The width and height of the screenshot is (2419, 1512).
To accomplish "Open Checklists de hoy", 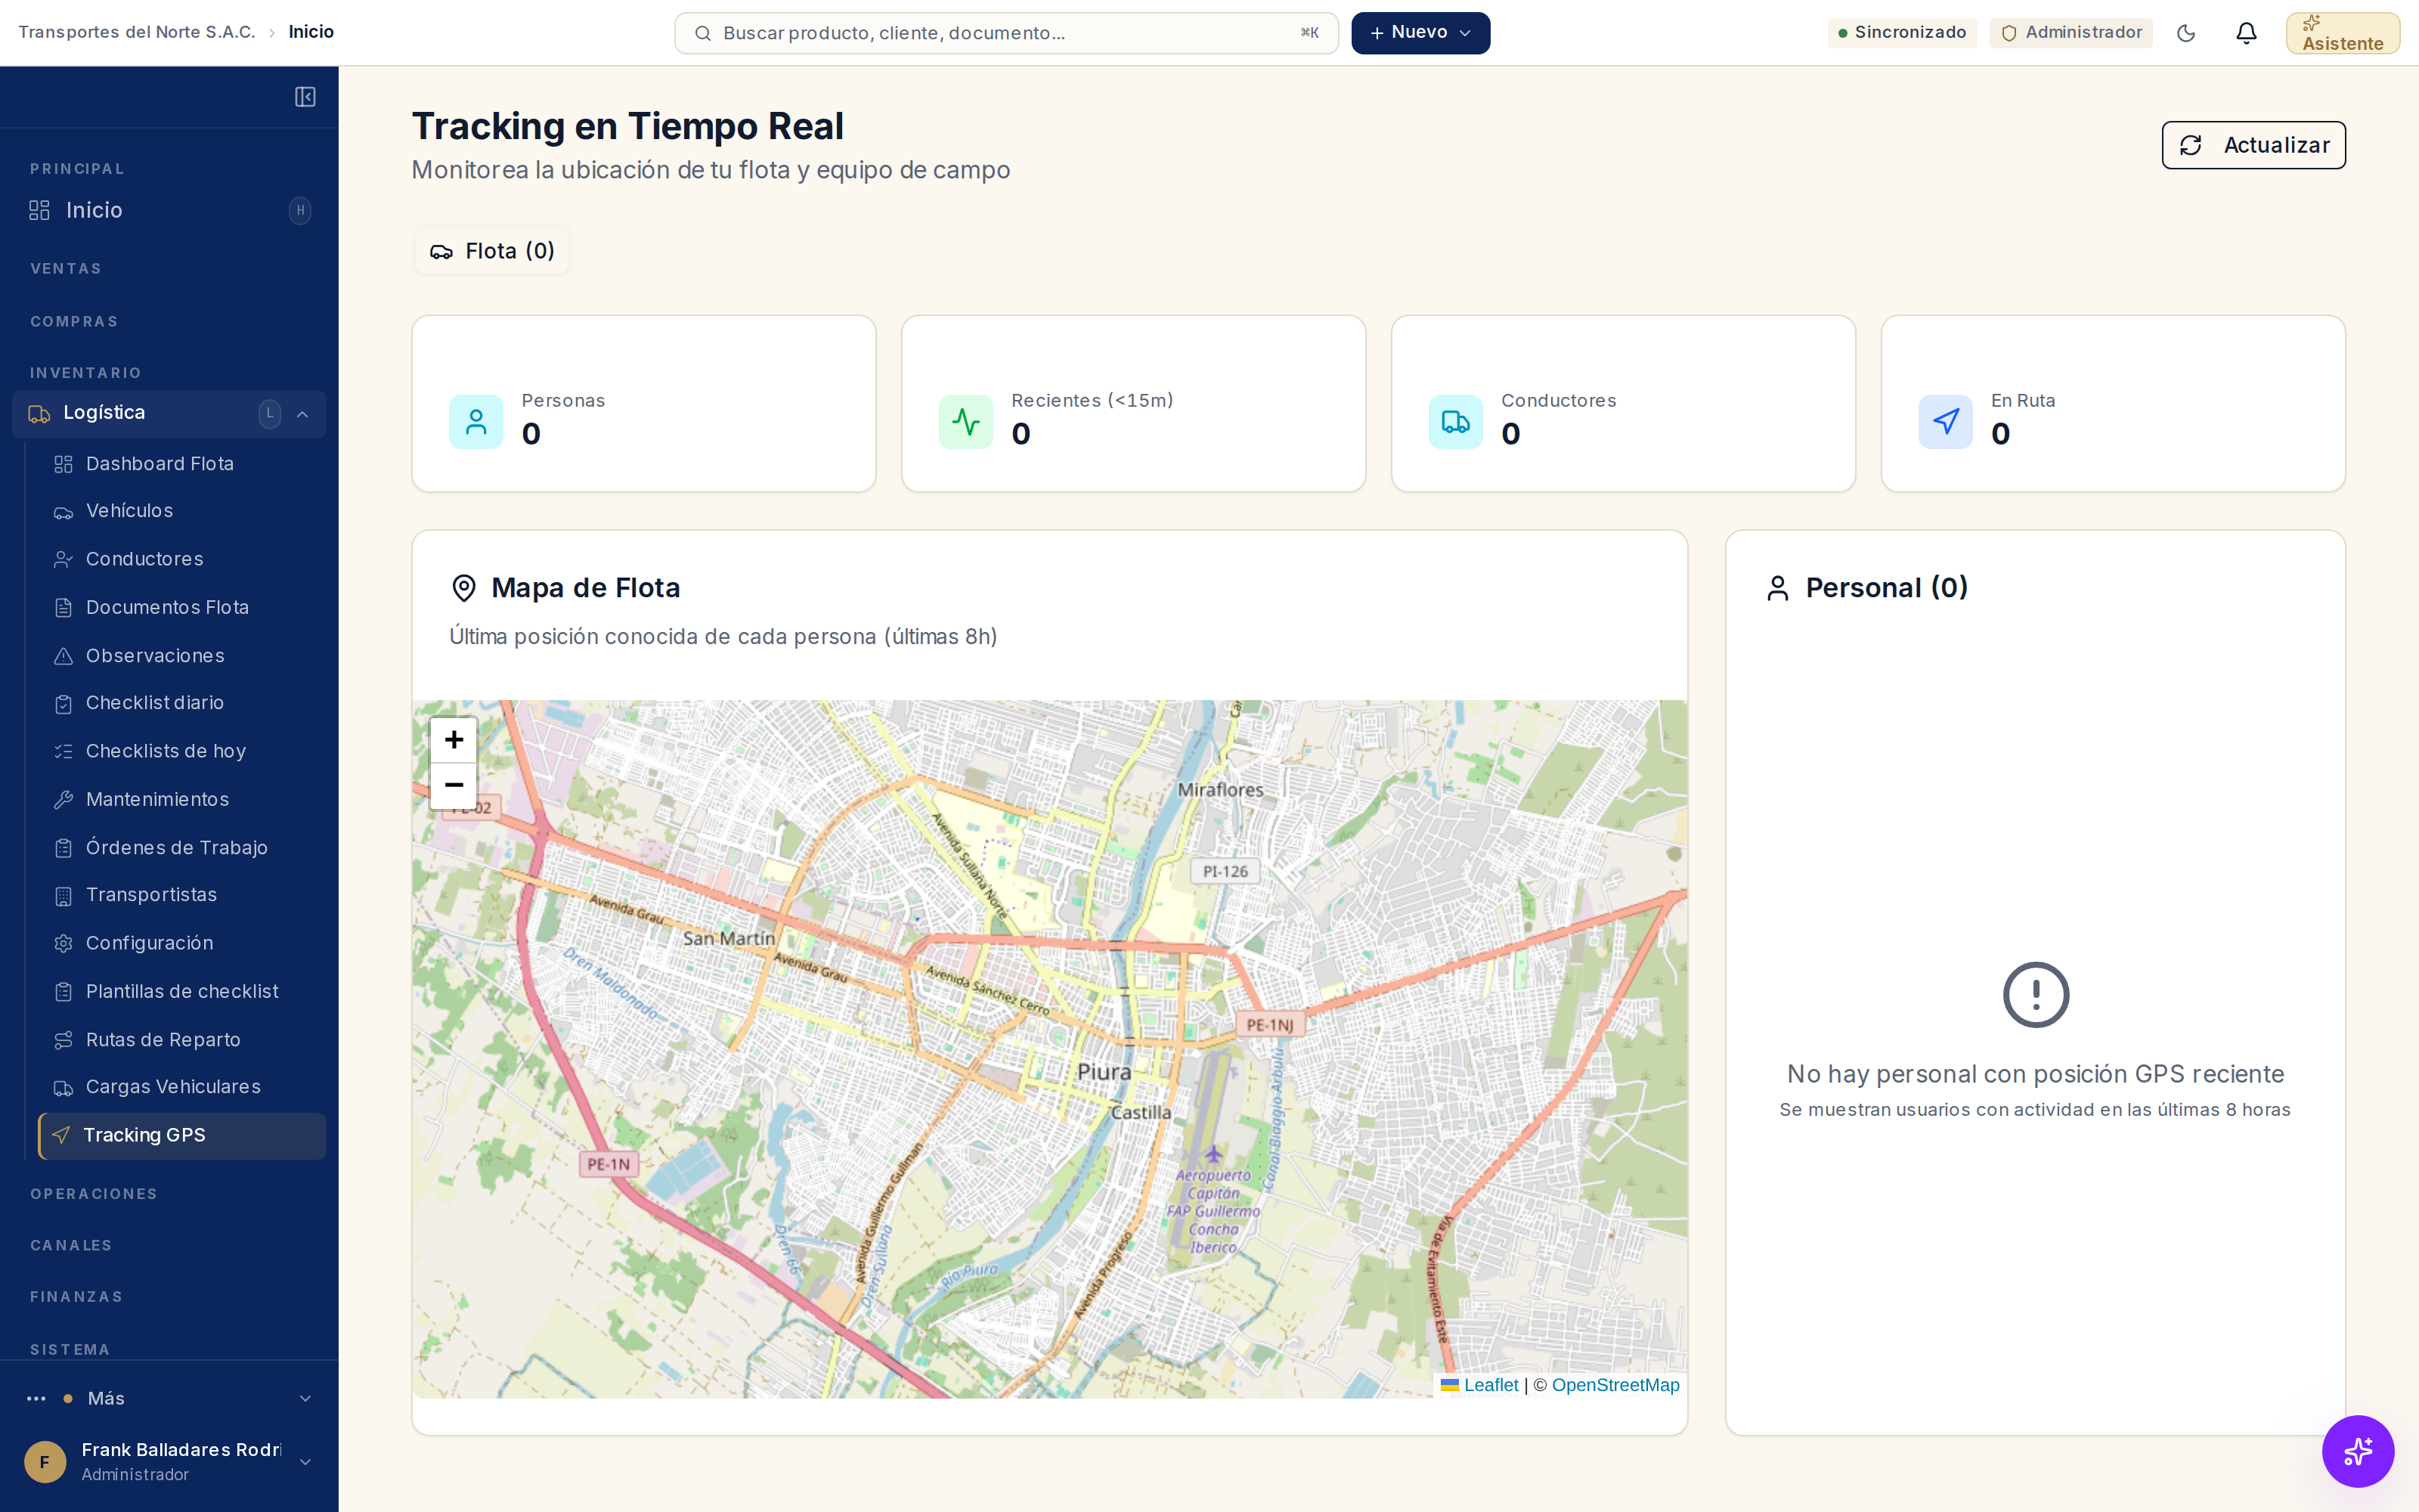I will (182, 751).
